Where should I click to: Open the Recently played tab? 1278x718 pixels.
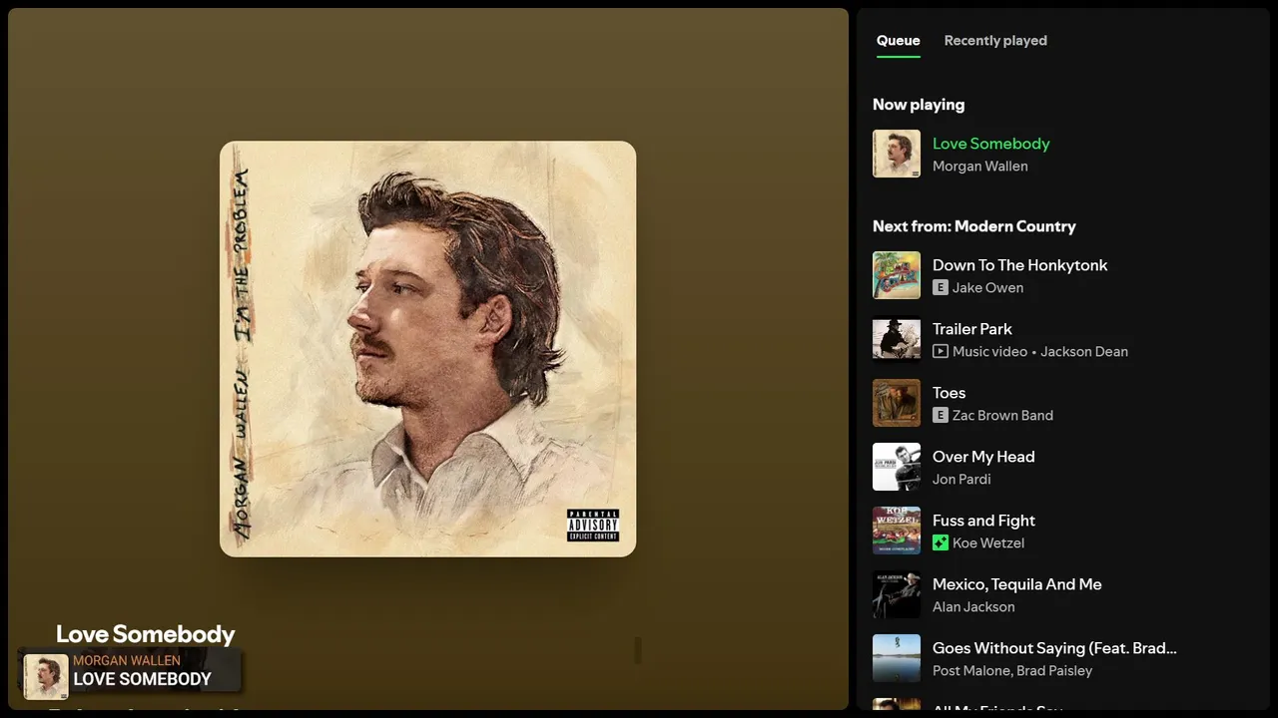point(995,41)
